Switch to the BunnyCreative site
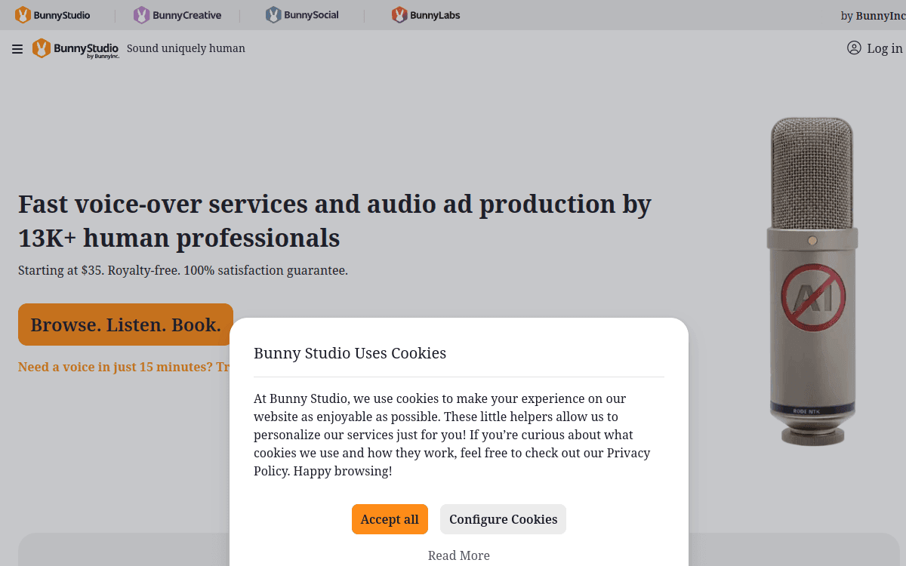The height and width of the screenshot is (566, 906). (177, 14)
